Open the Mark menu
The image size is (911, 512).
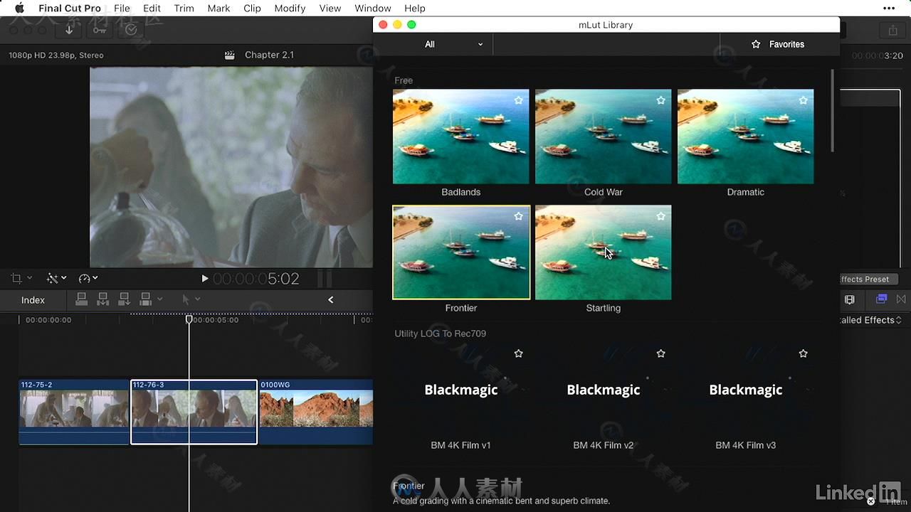218,9
